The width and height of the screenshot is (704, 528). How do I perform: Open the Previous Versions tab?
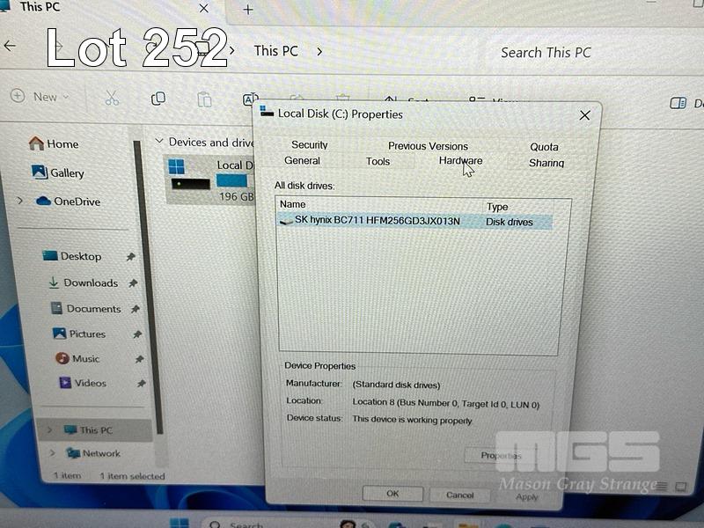point(428,146)
